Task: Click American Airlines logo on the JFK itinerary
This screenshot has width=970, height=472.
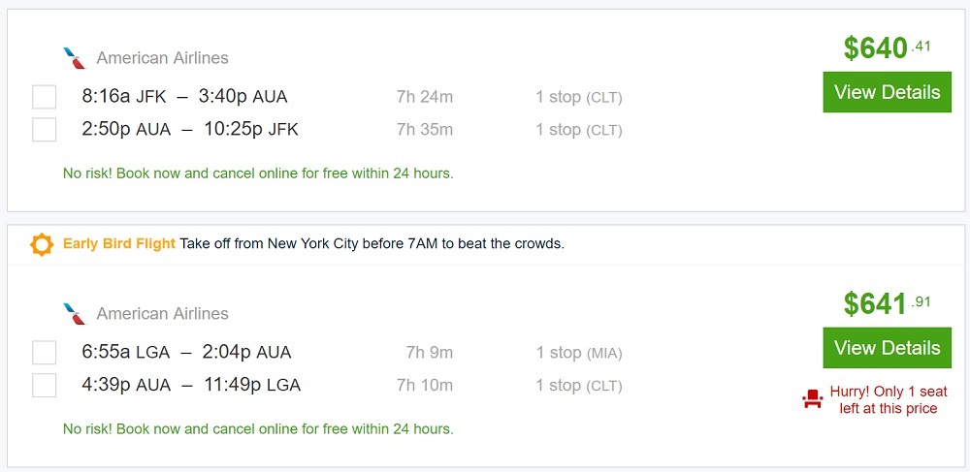Action: (74, 58)
